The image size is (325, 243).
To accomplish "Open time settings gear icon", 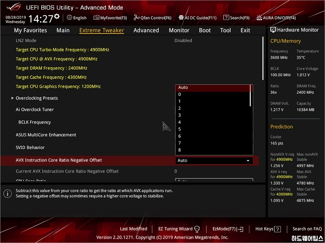I will [57, 16].
